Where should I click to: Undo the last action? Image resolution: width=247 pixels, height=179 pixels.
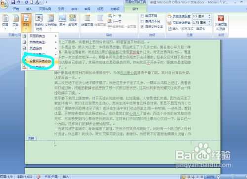coord(18,2)
